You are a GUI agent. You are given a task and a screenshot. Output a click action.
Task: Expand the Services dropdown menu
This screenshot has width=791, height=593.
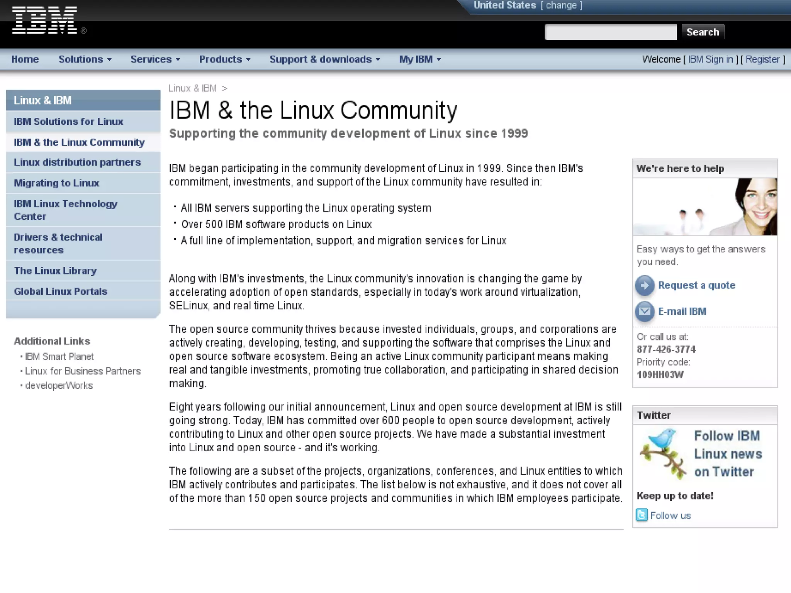[155, 59]
